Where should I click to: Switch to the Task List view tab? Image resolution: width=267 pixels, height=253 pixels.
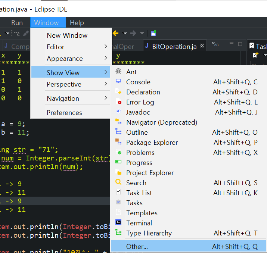point(257,46)
